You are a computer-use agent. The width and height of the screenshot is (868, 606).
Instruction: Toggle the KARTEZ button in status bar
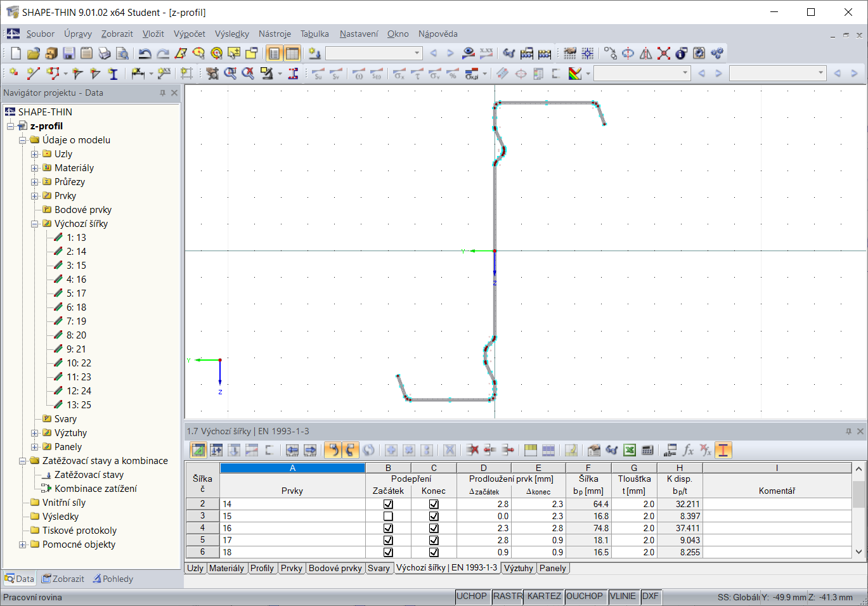[544, 596]
